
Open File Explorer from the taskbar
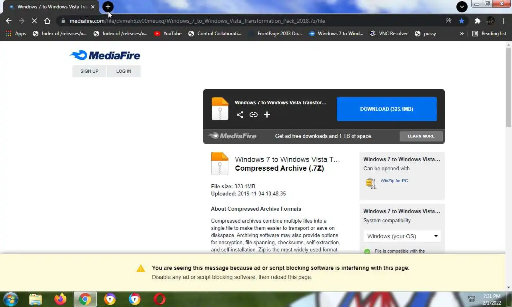(36, 299)
